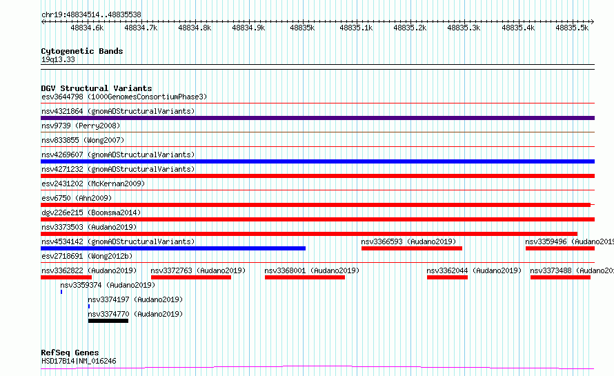Click the ruler's left end arrow
The image size is (614, 376).
tap(43, 22)
